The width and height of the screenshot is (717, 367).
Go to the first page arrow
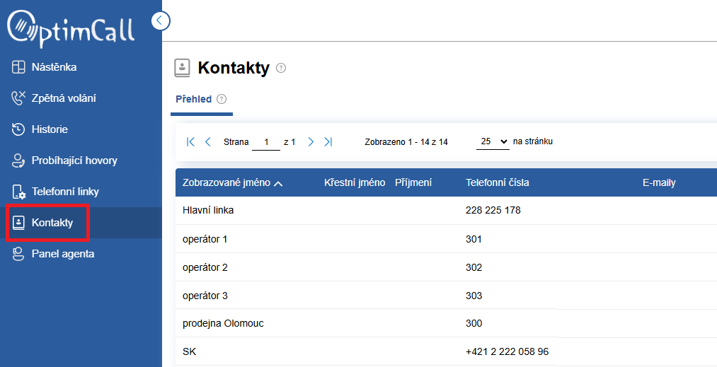point(190,142)
